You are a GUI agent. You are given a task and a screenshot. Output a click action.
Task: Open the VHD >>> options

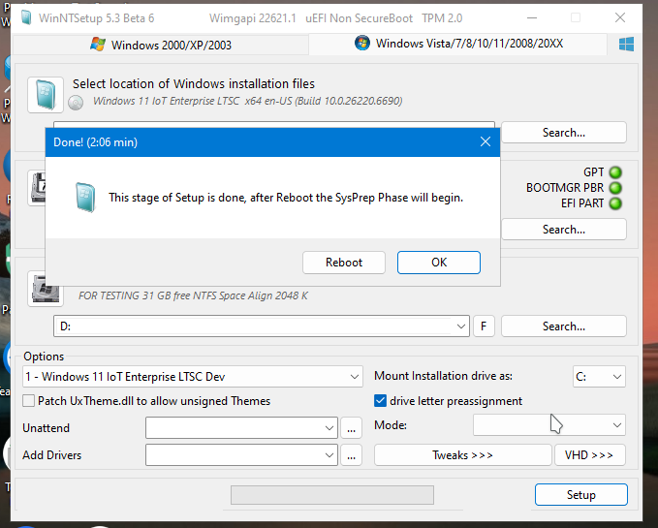(x=589, y=455)
